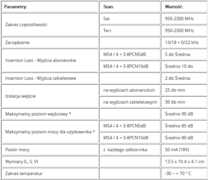Select "Insertion Loss - Wyjścia abonenckie" cell
Viewport: 208px width, 180px height.
point(41,60)
